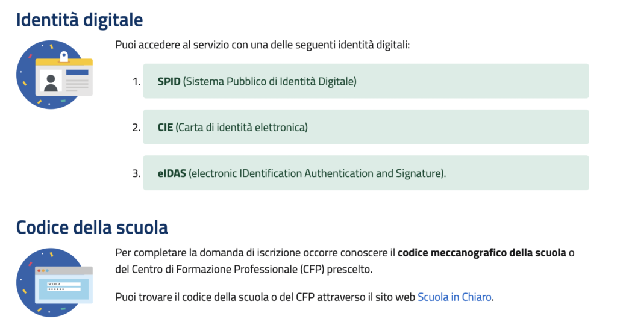Screen dimensions: 617x331
Task: Click the colored window dots in browser illustration
Action: point(43,271)
